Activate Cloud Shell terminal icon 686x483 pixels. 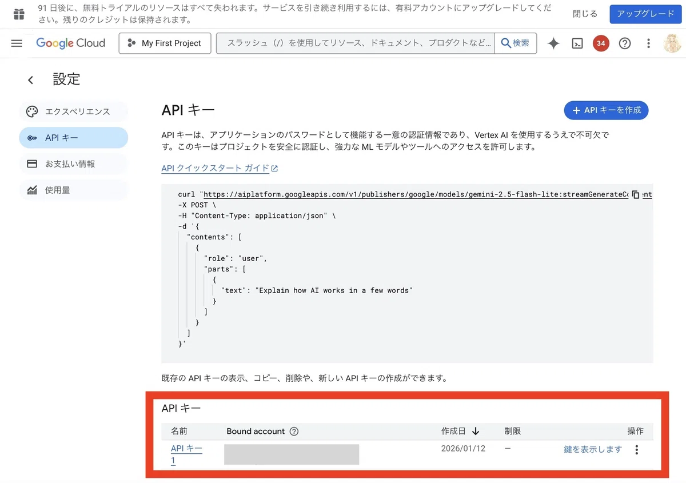577,43
